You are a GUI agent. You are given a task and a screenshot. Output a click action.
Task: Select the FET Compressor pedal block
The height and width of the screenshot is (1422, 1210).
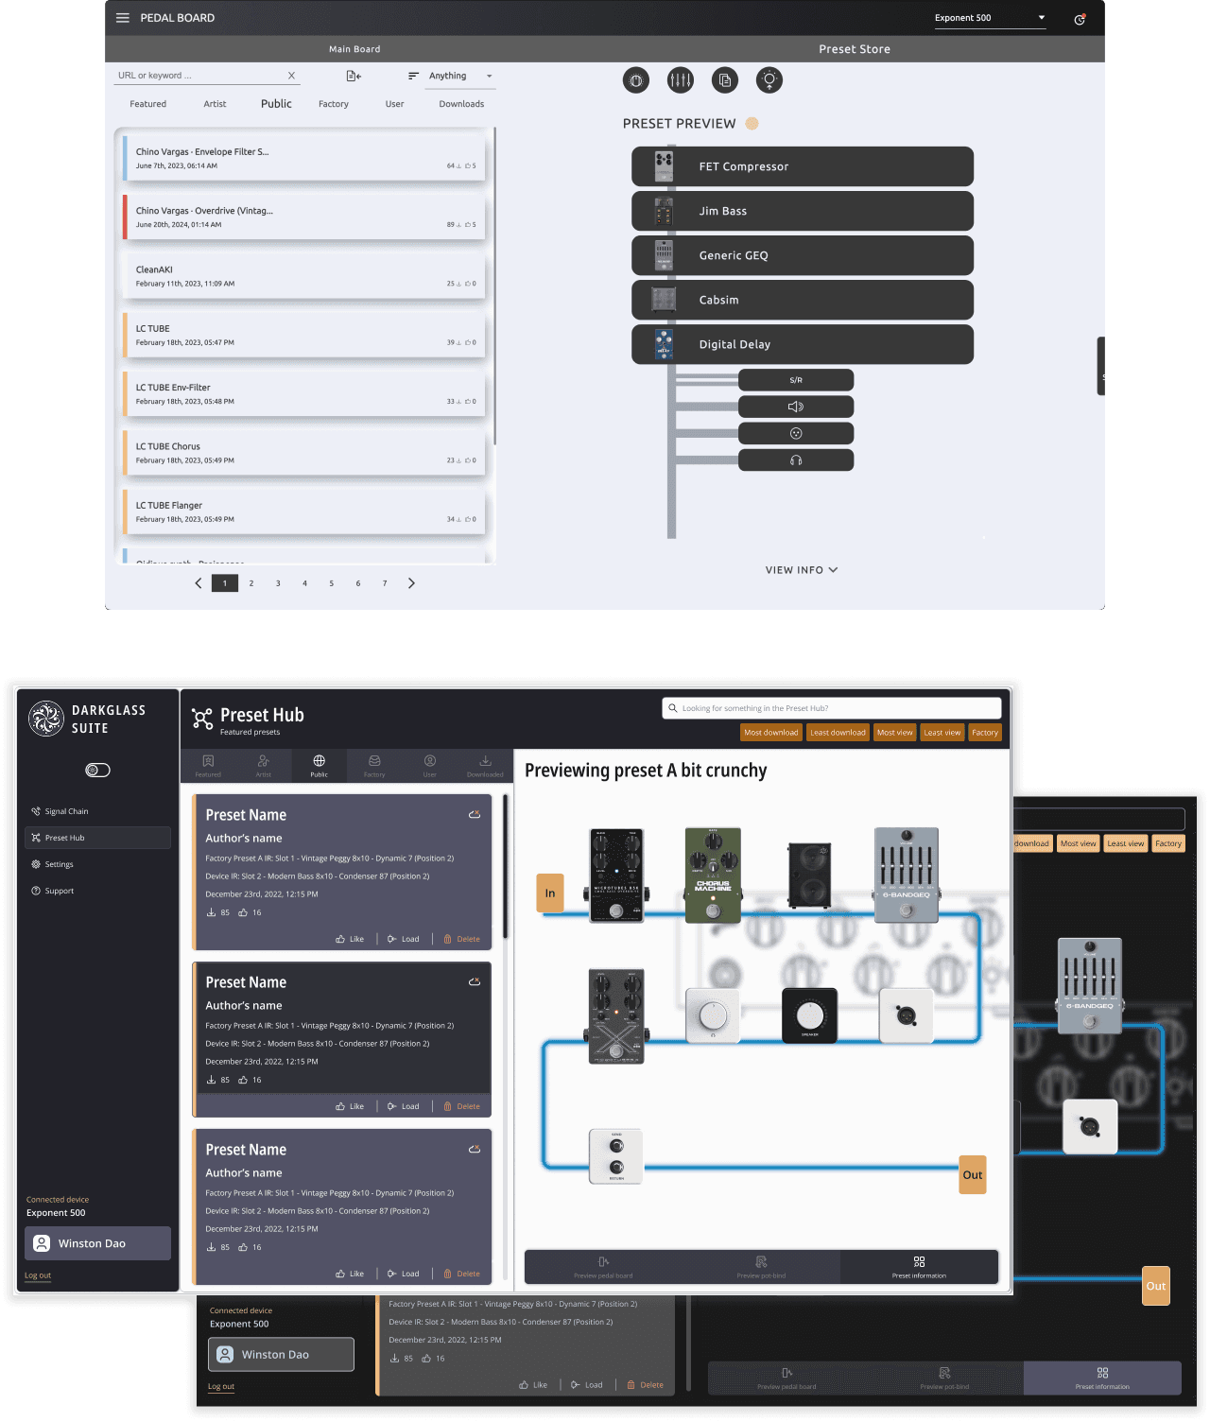[803, 166]
